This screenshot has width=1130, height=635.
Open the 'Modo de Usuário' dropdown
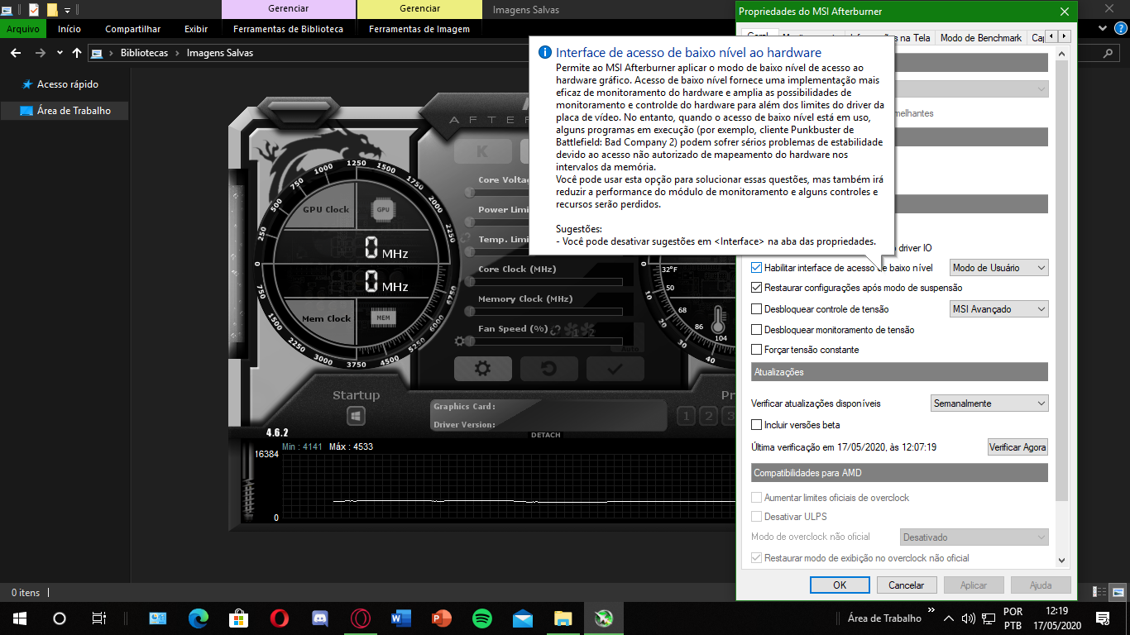tap(998, 268)
